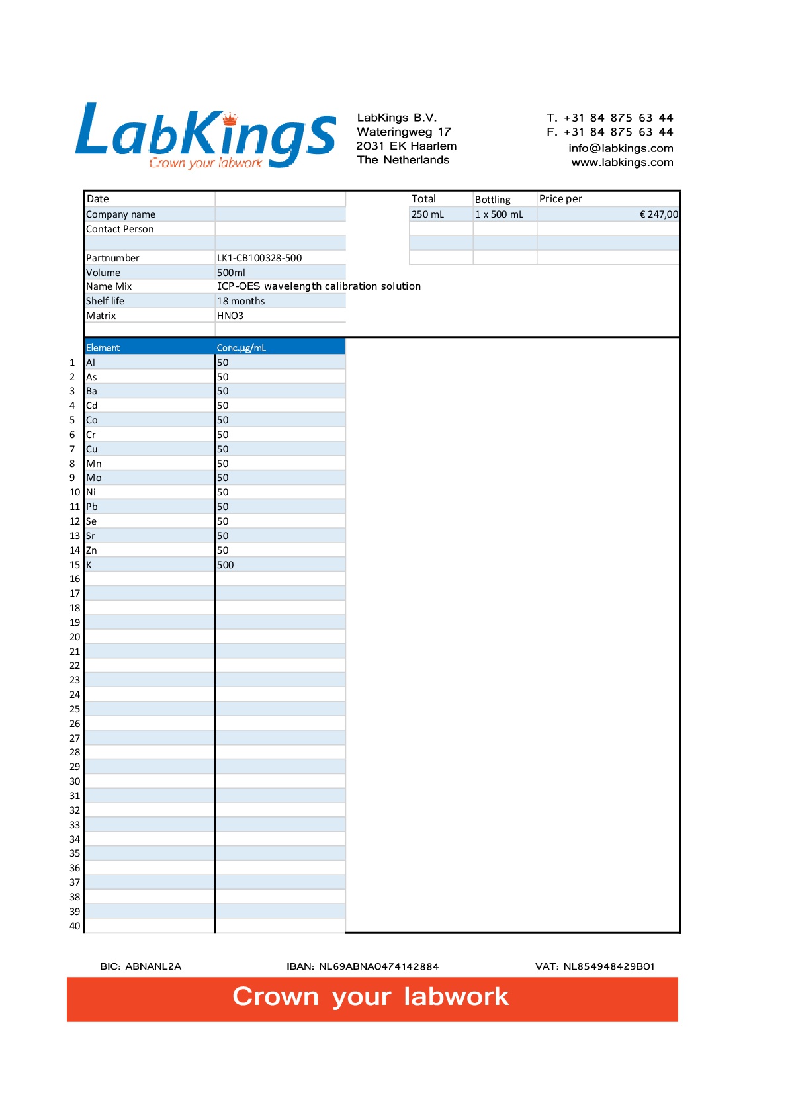Screen dimensions: 788x1114
Task: Select the telephone number line starting 'T.'
Action: point(610,118)
